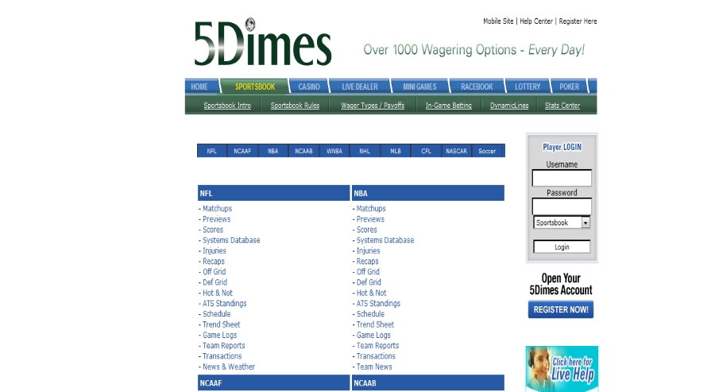Open DynamicLines submenu link
The height and width of the screenshot is (392, 715).
click(x=509, y=106)
